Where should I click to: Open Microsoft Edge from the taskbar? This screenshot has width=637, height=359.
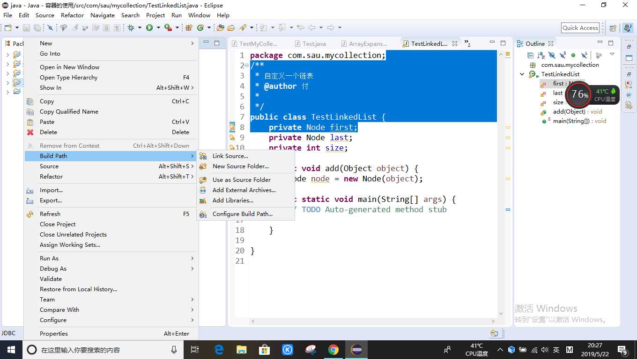point(219,350)
